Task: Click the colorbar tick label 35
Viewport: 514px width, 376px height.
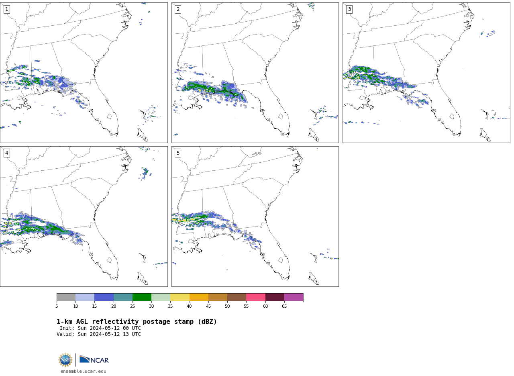Action: (170, 307)
